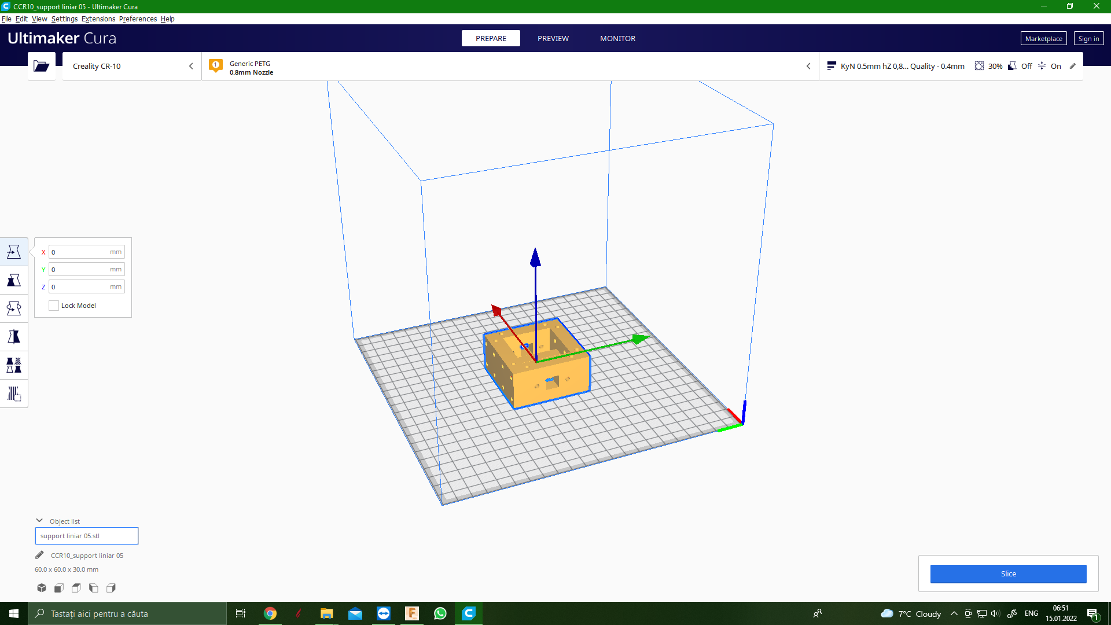Click the pencil icon beside job name
This screenshot has width=1111, height=625.
(x=39, y=555)
